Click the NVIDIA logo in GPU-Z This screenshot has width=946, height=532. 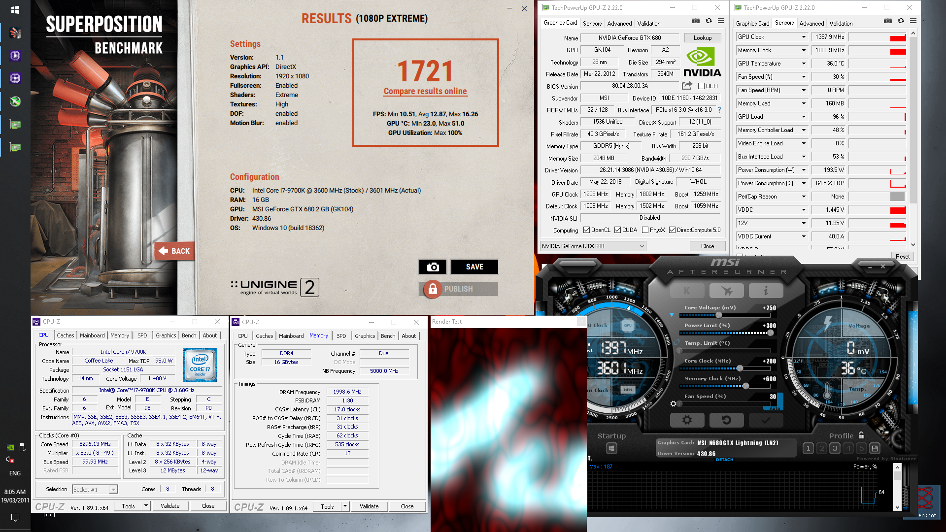click(x=702, y=63)
